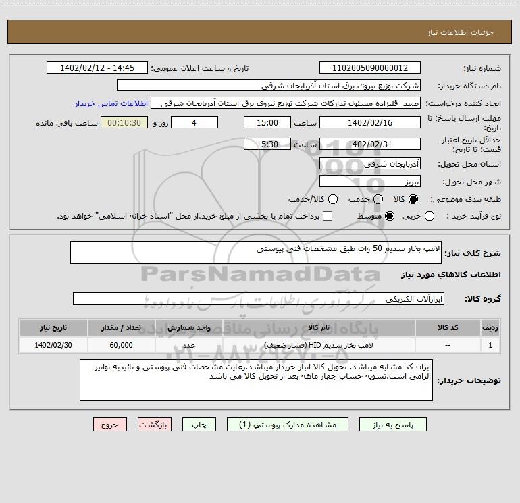Click request creator field صمد قلیزاده
This screenshot has width=520, height=503.
point(286,103)
